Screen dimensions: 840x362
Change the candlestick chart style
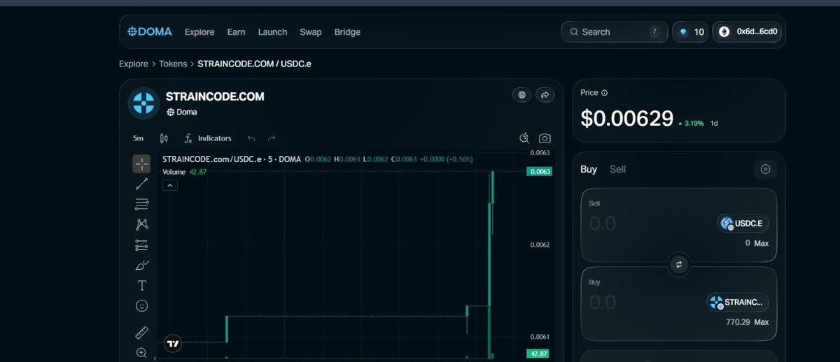[x=164, y=138]
